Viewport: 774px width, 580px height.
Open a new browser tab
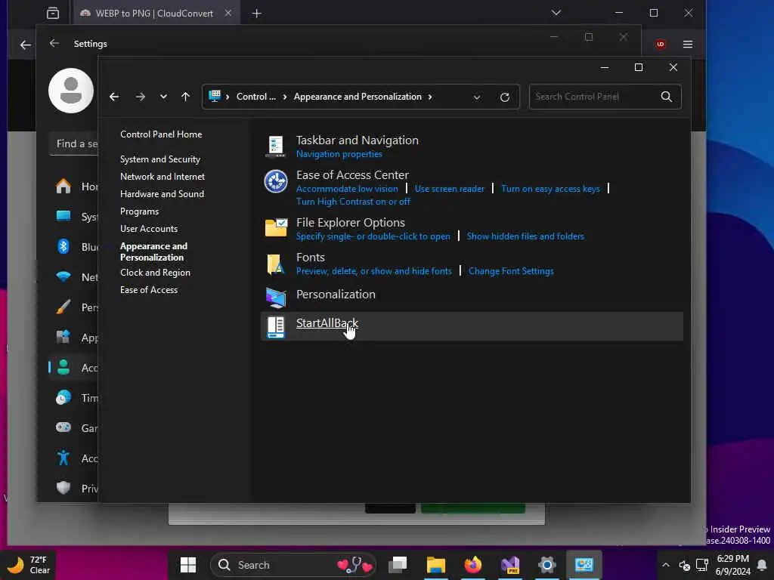[257, 14]
